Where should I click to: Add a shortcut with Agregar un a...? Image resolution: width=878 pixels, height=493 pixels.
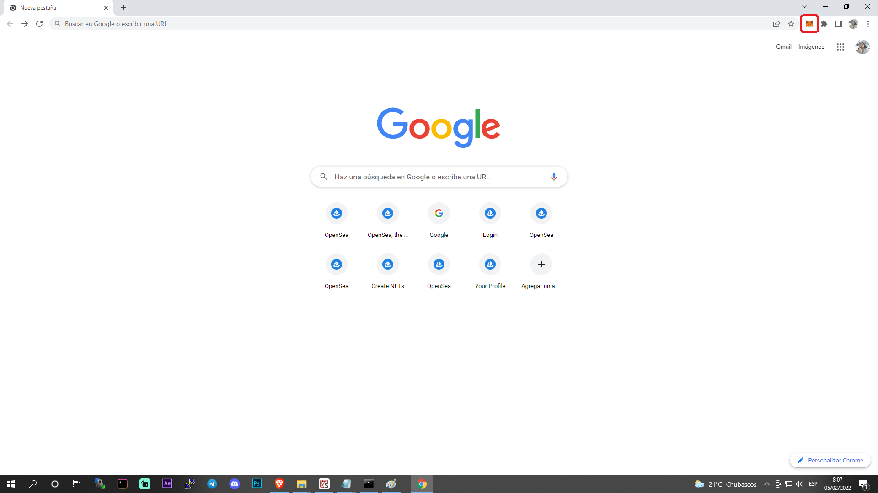(x=541, y=272)
